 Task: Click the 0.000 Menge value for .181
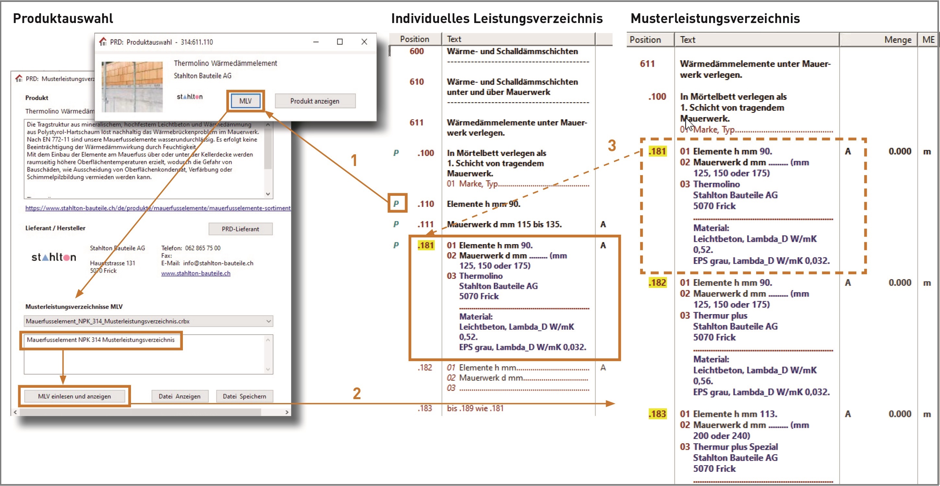point(900,151)
